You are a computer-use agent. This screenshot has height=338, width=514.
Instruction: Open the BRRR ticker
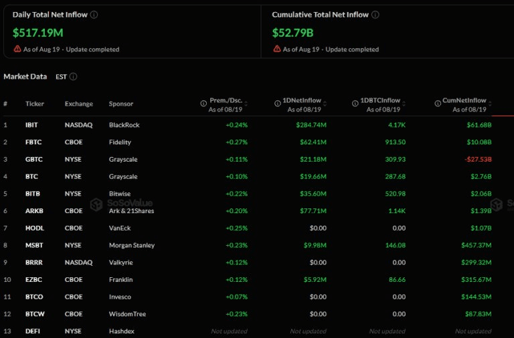[x=33, y=263]
